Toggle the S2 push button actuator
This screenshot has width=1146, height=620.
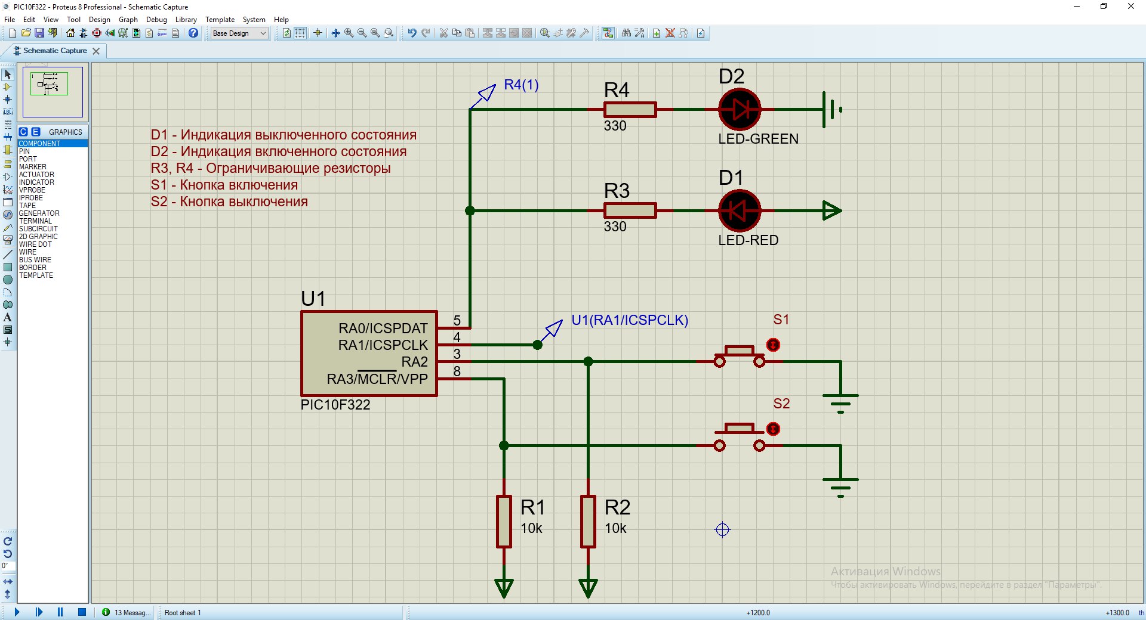click(773, 429)
